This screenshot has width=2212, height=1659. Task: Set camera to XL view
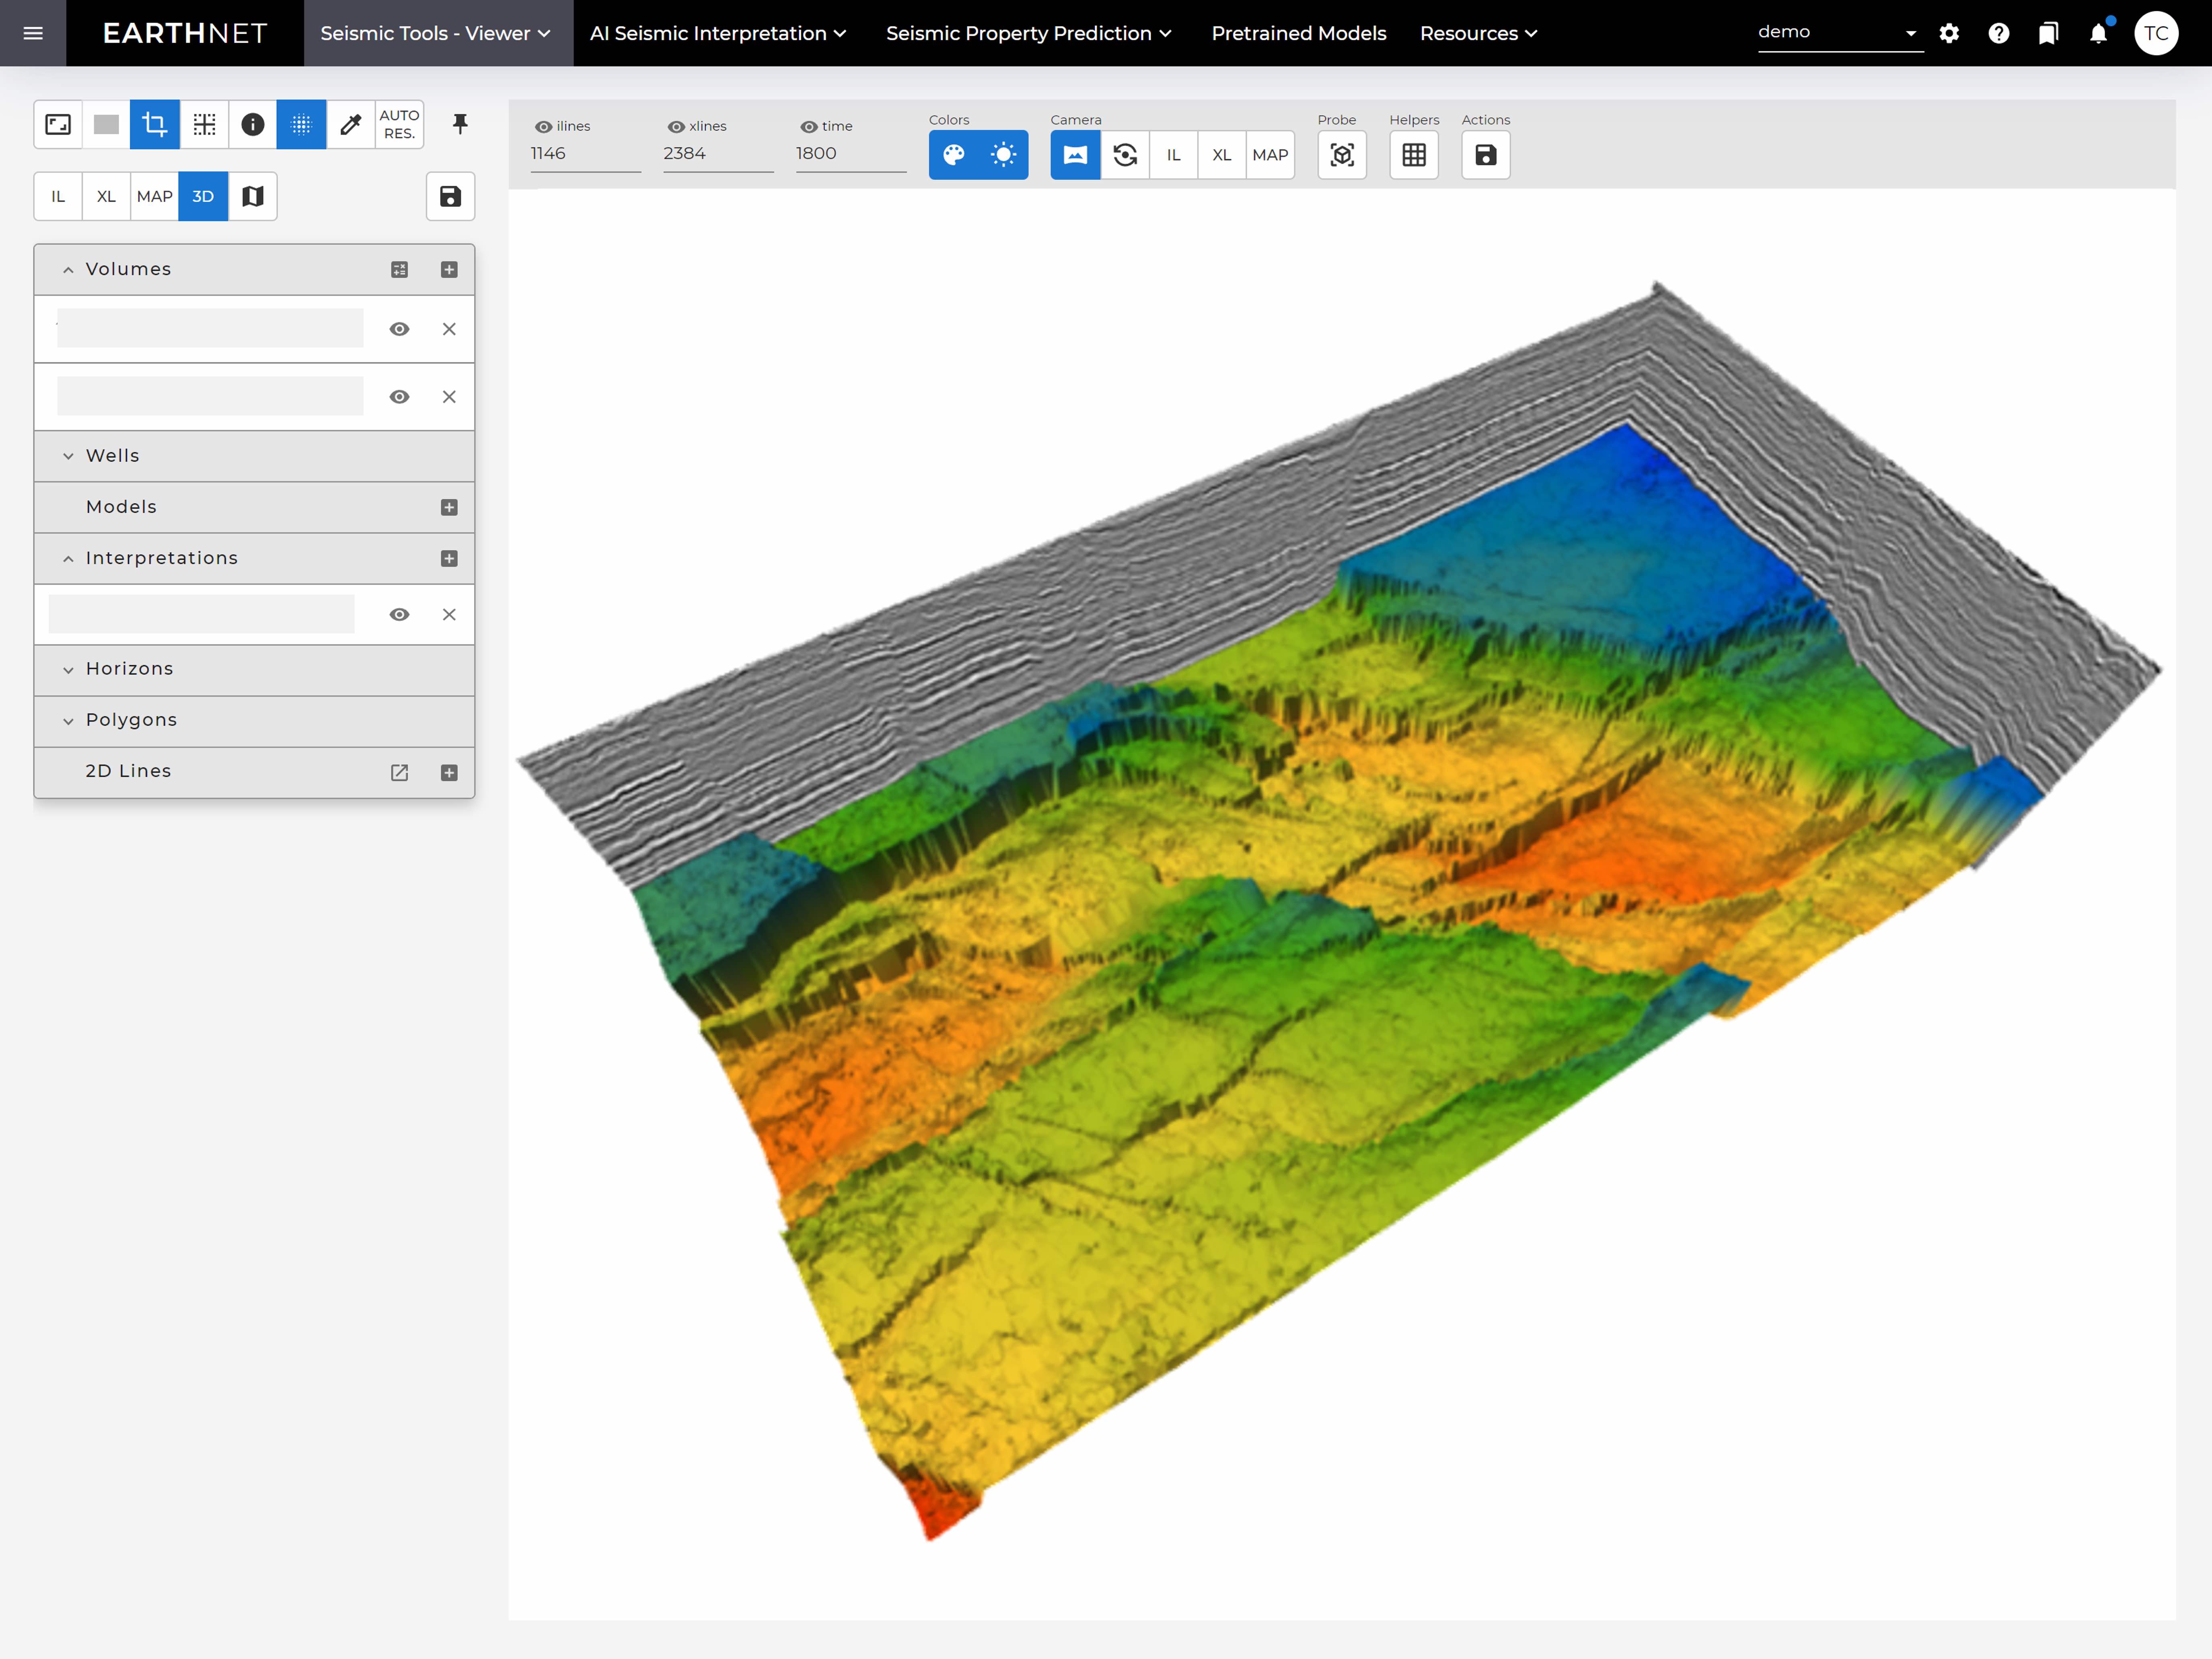pyautogui.click(x=1222, y=155)
